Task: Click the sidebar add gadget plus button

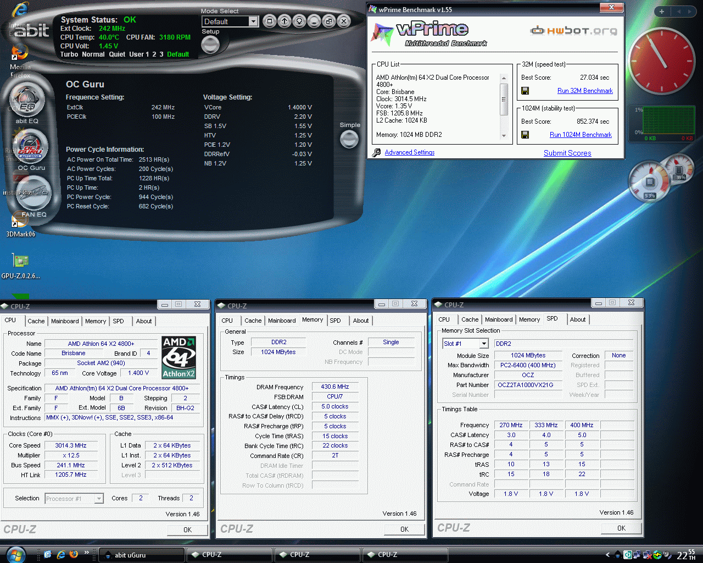Action: [x=661, y=12]
